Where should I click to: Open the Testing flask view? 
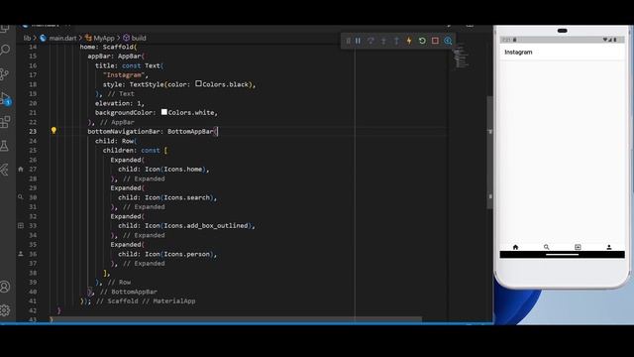(5, 146)
